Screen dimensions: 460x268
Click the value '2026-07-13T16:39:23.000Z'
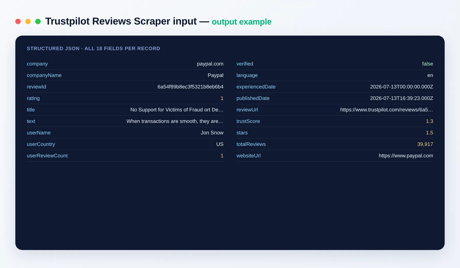[x=401, y=98]
